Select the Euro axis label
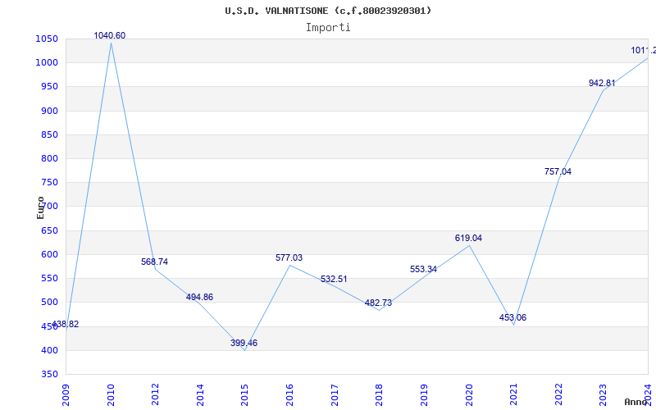This screenshot has height=410, width=656. click(40, 207)
